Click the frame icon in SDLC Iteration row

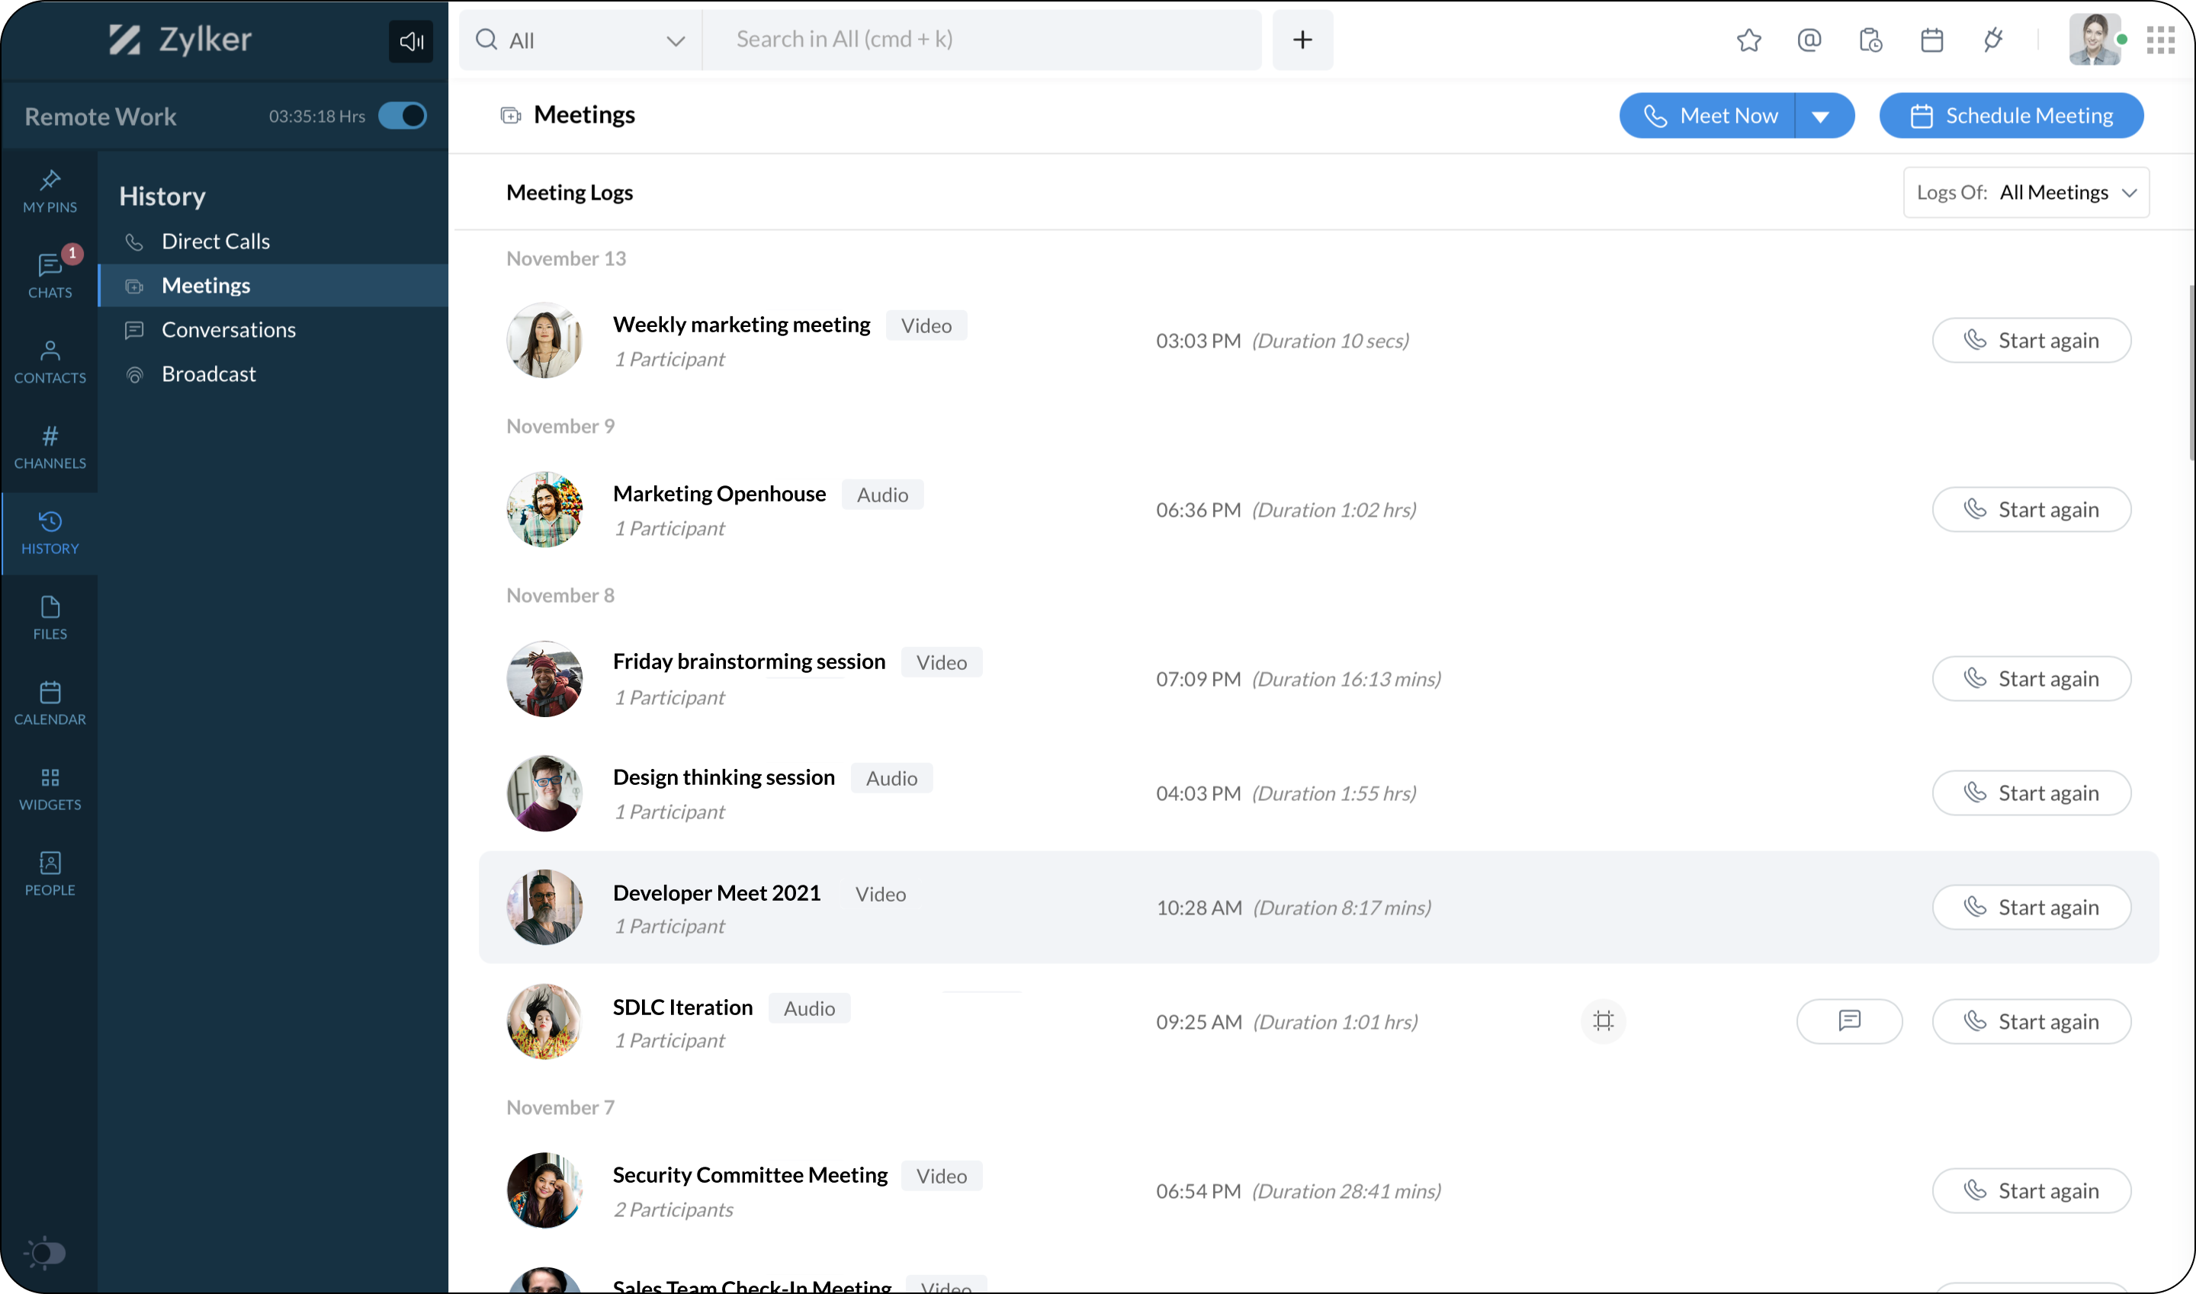click(1603, 1021)
